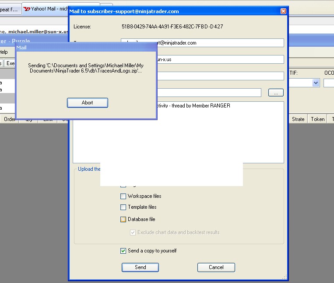Click the Cancel button
Screen dimensions: 334x283
click(x=216, y=267)
